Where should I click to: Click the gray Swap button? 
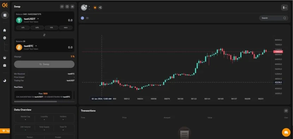point(44,64)
